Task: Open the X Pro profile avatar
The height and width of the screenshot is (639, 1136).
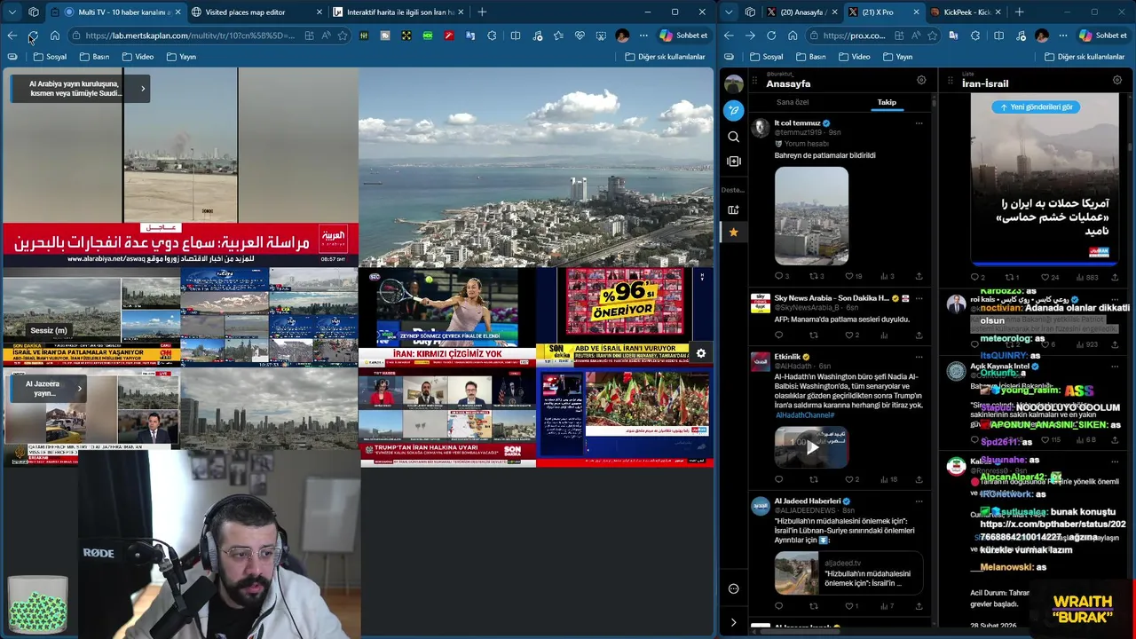Action: click(733, 84)
